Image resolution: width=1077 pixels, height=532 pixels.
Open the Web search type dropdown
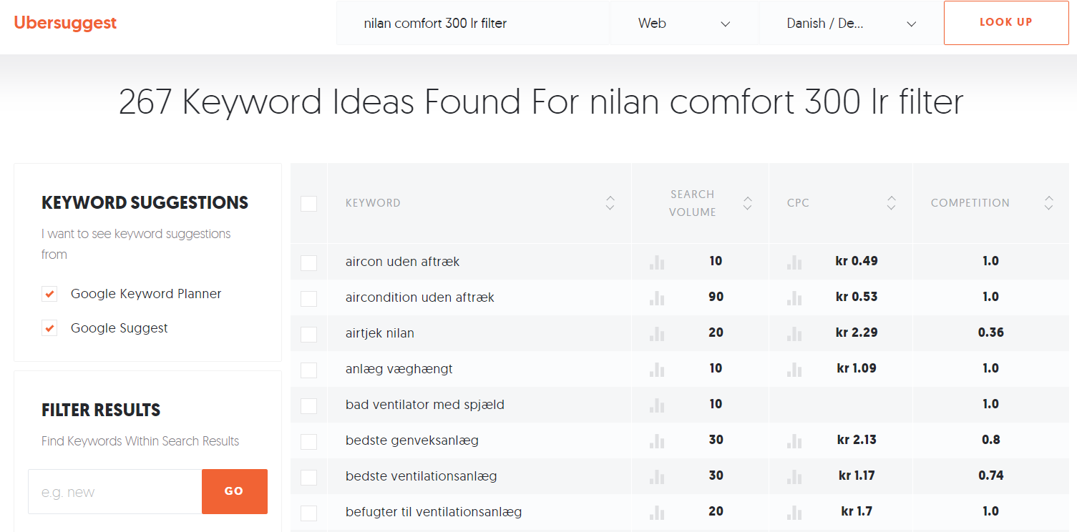pyautogui.click(x=683, y=24)
